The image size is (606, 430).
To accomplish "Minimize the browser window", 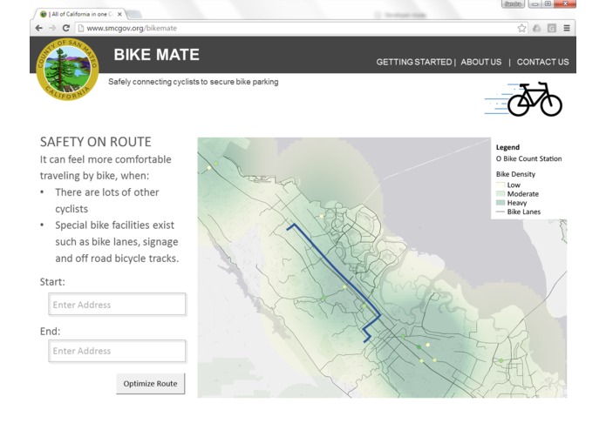I will tap(535, 4).
